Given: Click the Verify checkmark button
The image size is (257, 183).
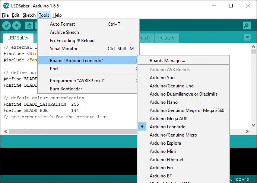Looking at the screenshot, I should (x=6, y=26).
